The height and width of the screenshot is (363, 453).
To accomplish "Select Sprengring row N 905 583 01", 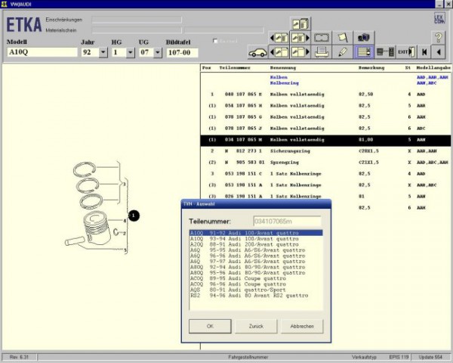I will [x=325, y=163].
